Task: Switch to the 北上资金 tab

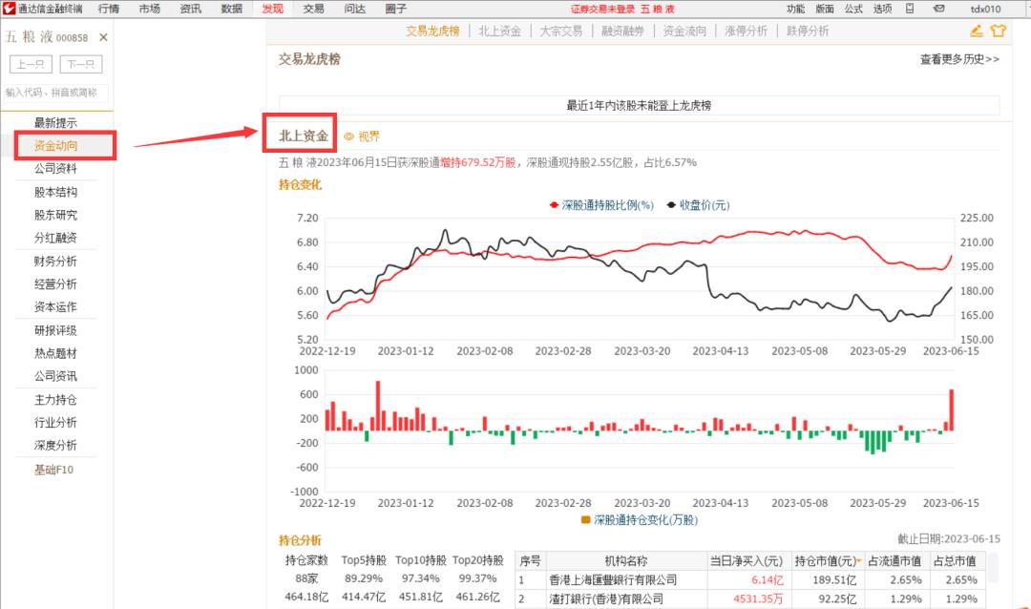Action: (499, 31)
